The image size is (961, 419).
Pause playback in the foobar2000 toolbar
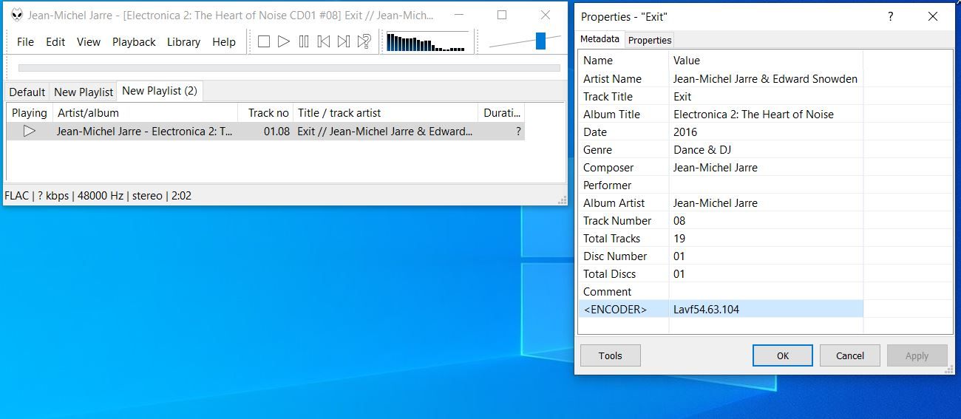coord(304,42)
